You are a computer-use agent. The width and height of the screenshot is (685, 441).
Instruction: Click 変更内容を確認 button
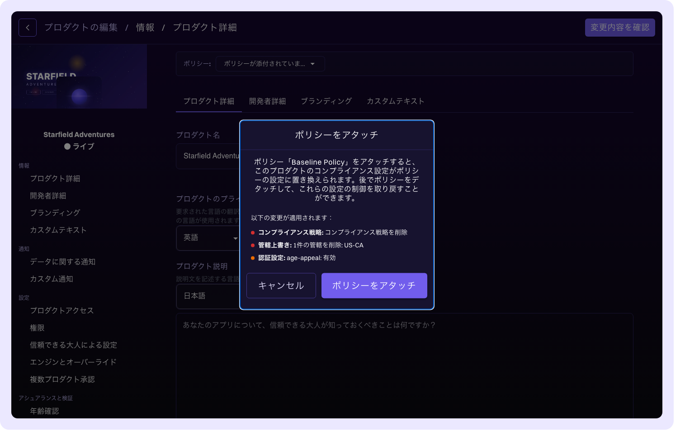(620, 28)
